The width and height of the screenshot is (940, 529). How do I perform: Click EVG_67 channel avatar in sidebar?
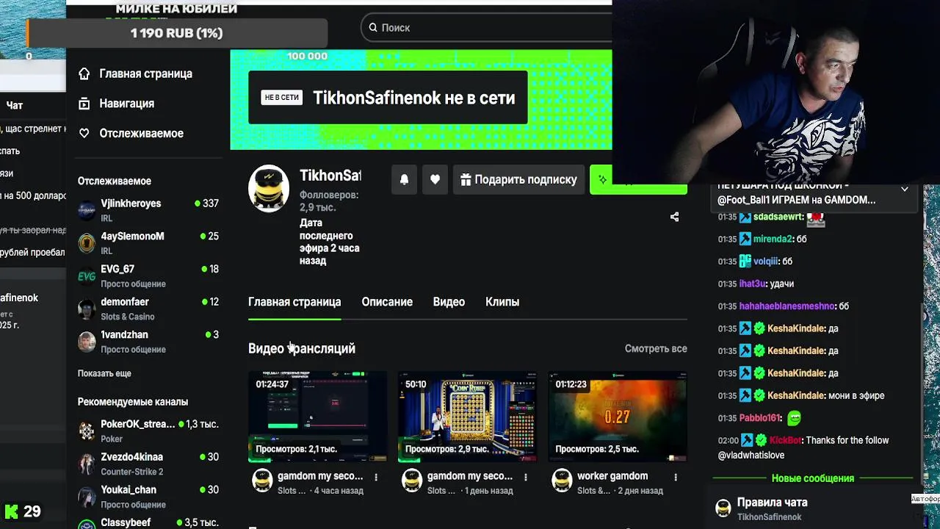87,276
